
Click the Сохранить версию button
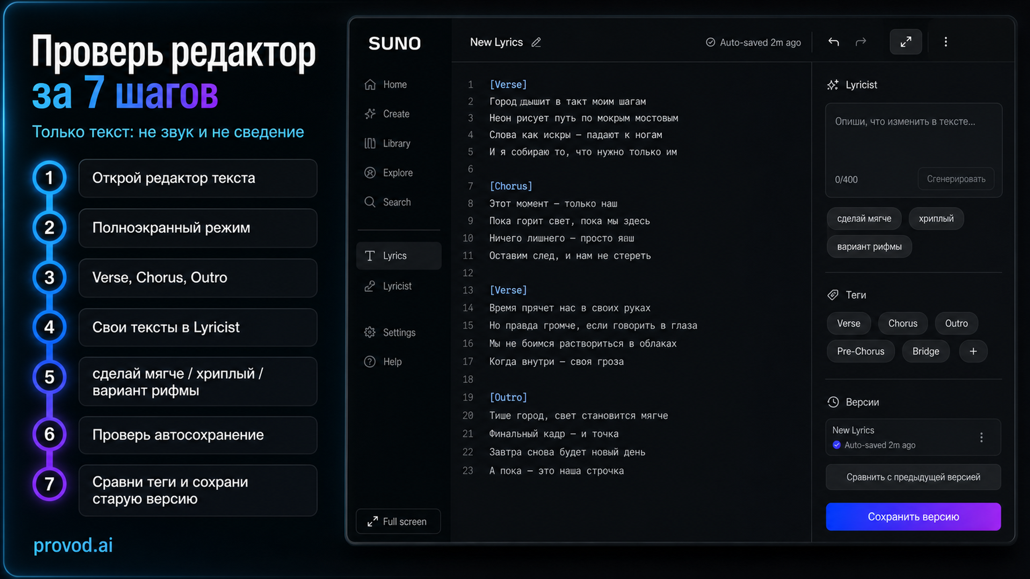point(913,517)
